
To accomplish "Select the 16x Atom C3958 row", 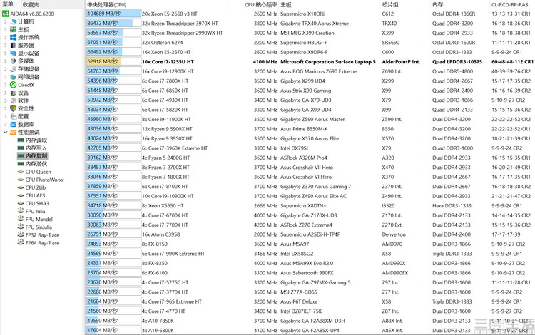I will point(310,234).
